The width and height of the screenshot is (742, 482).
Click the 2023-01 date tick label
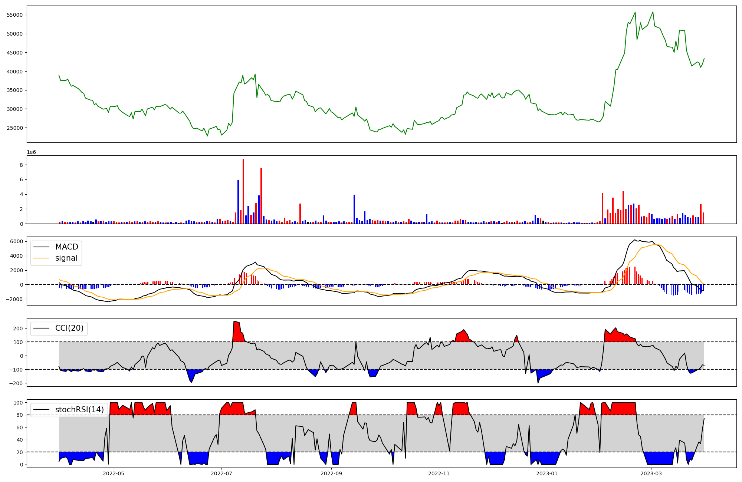(x=546, y=473)
